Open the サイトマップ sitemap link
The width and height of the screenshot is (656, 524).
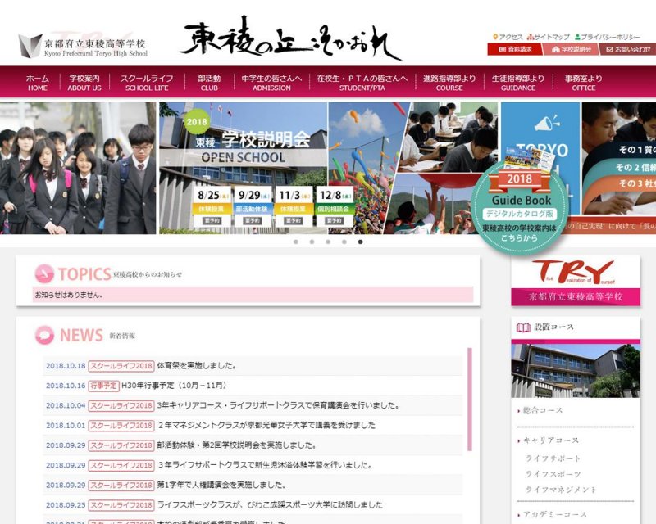point(549,37)
